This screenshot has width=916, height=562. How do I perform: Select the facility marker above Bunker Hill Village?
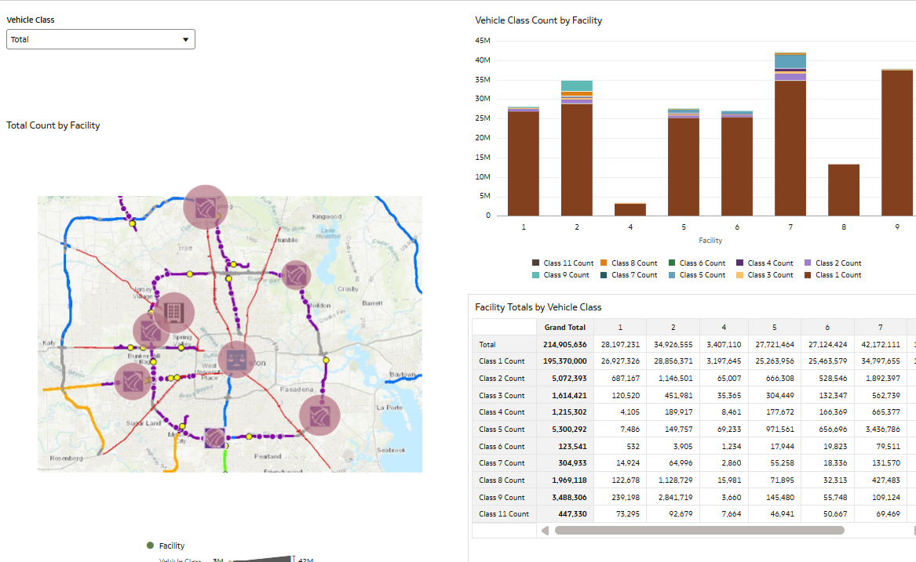[151, 332]
